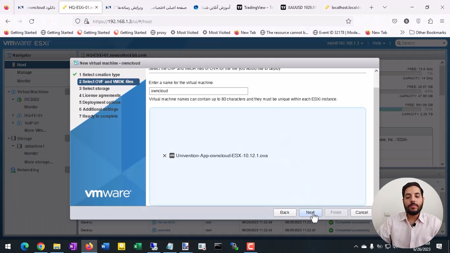
Task: Click the Back button in the wizard
Action: (285, 212)
